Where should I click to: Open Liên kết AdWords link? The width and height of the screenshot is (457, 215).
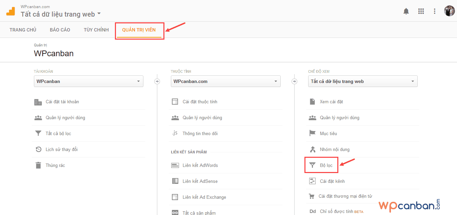pos(200,165)
